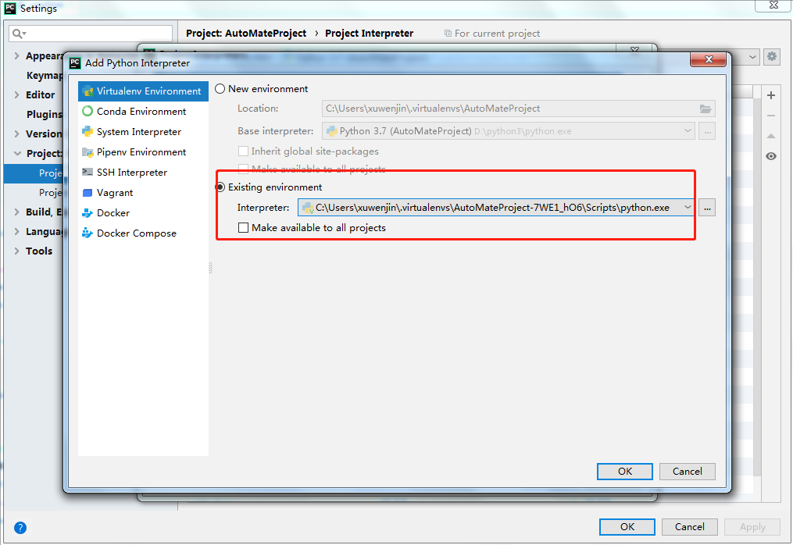Click Cancel in Add Python Interpreter dialog
This screenshot has width=793, height=545.
688,471
